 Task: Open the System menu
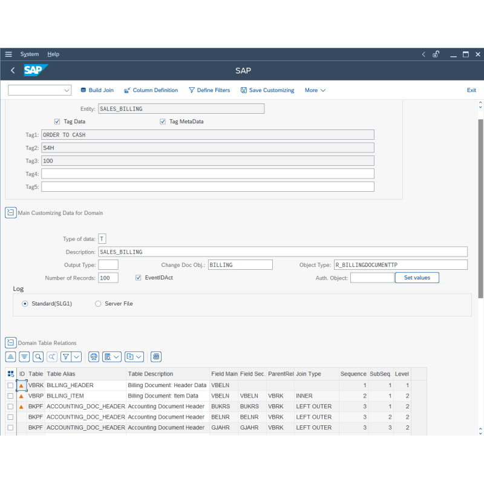point(30,54)
